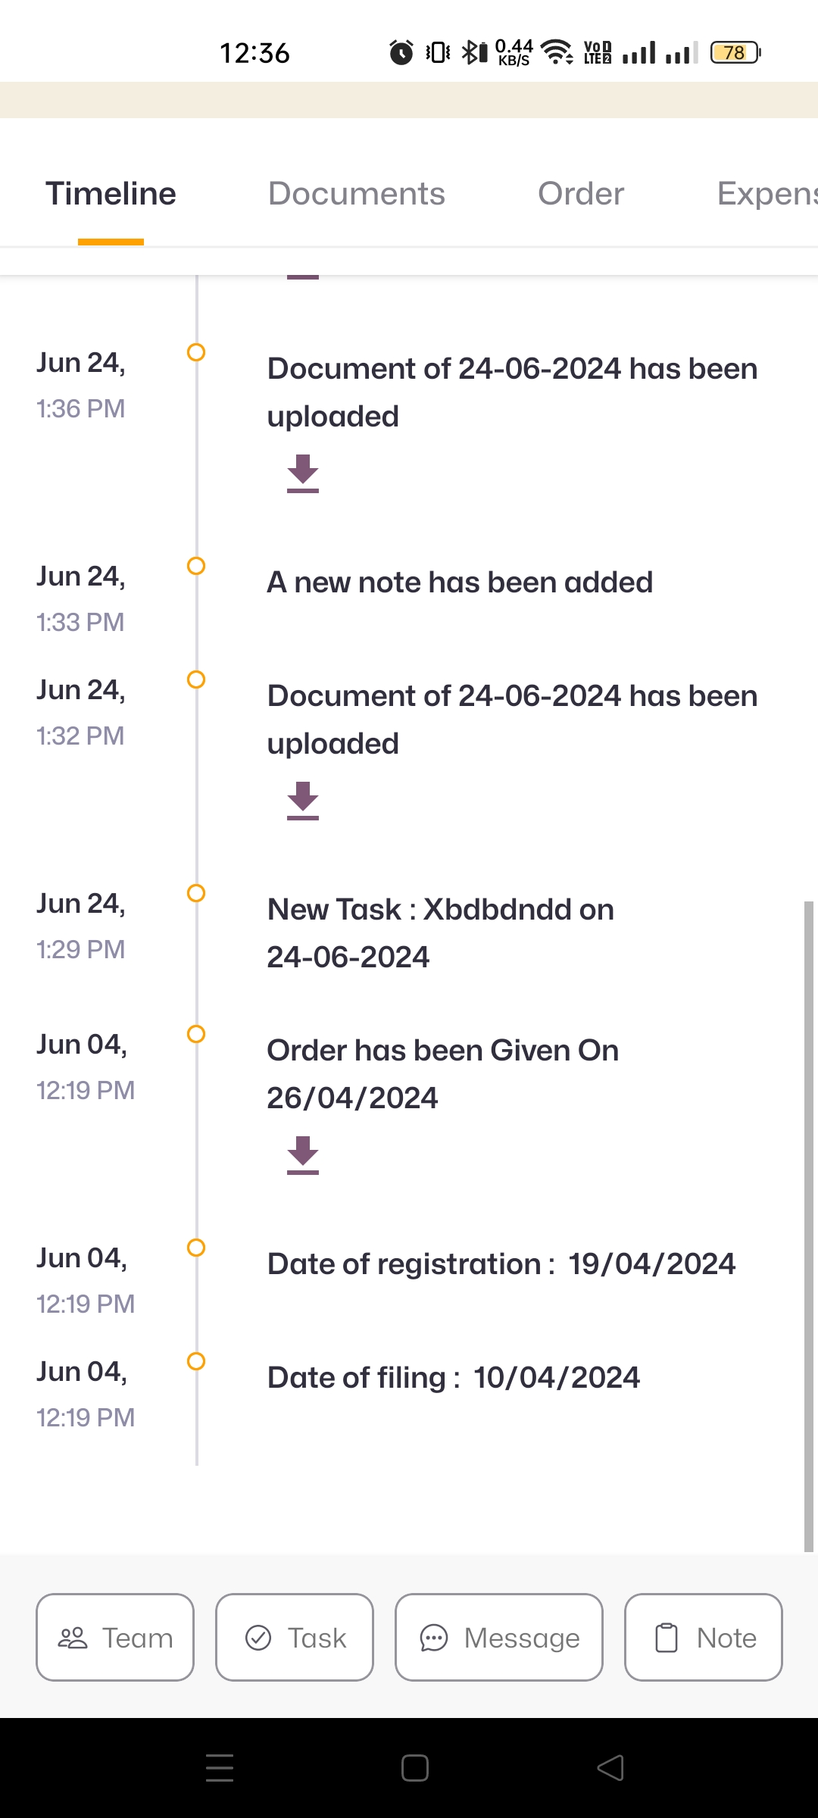
Task: Download the document uploaded at 1:36 PM
Action: 303,473
